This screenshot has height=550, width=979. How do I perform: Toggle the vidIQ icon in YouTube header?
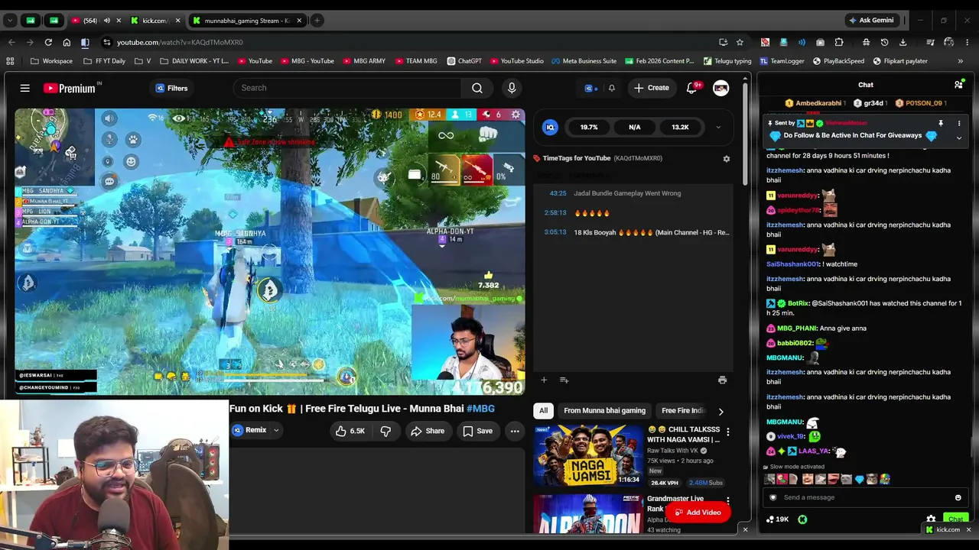pos(590,88)
